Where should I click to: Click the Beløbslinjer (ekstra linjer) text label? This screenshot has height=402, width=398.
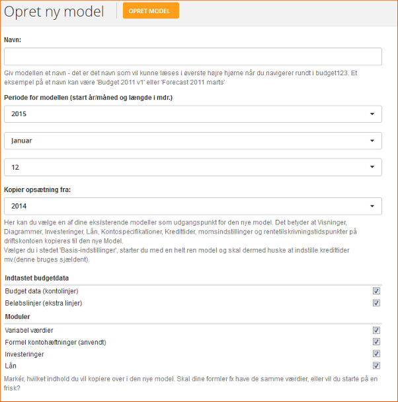44,303
